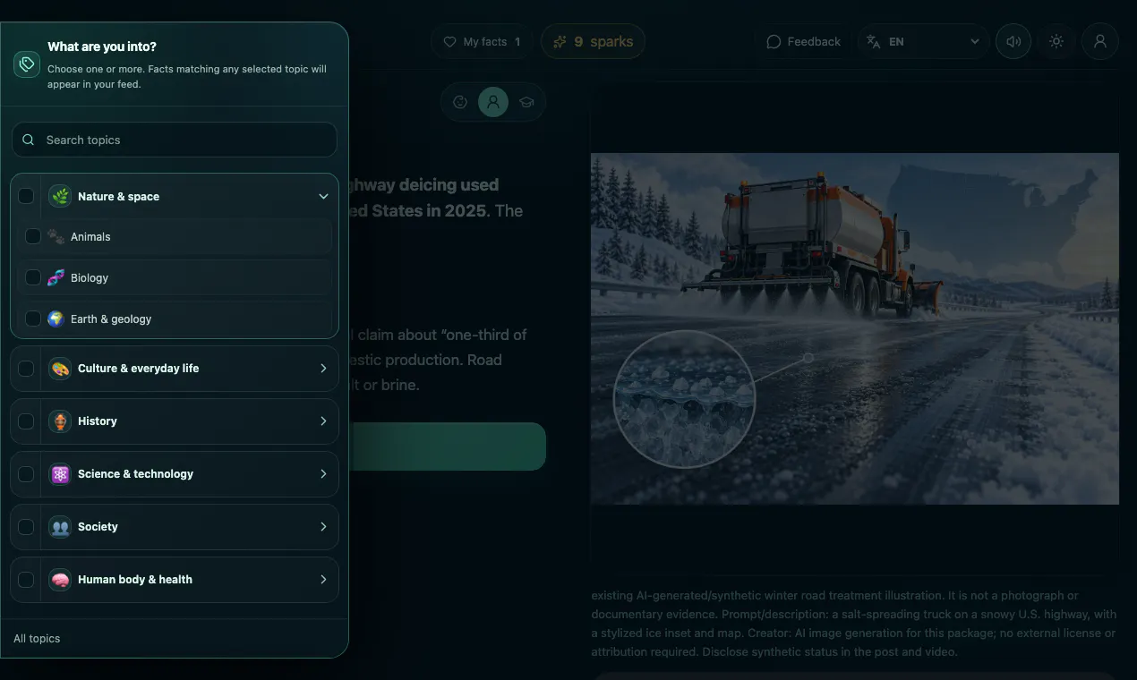The height and width of the screenshot is (680, 1137).
Task: Open the EN language dropdown arrow
Action: [974, 42]
